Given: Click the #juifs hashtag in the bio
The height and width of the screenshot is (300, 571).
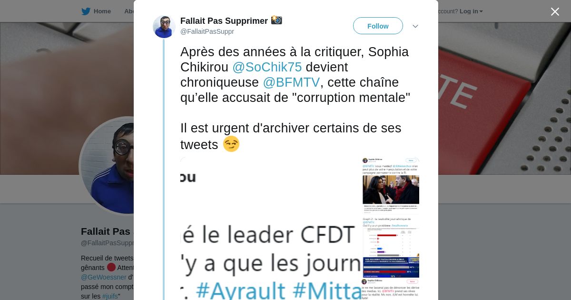Looking at the screenshot, I should click(x=110, y=296).
